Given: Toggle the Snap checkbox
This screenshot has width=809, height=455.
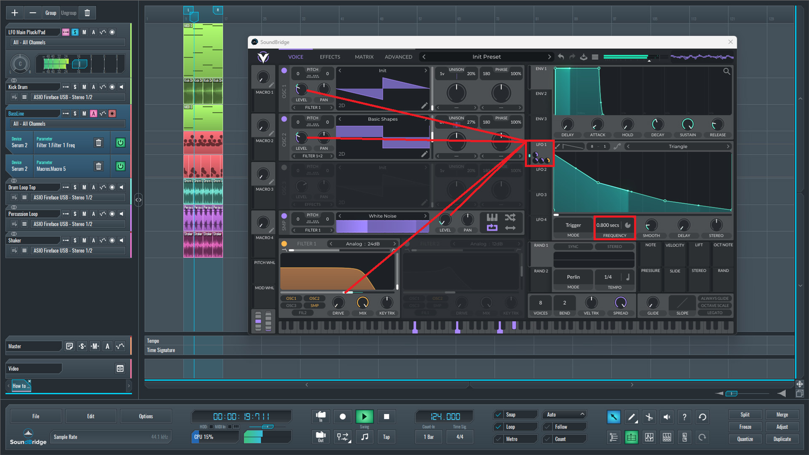Looking at the screenshot, I should tap(498, 415).
